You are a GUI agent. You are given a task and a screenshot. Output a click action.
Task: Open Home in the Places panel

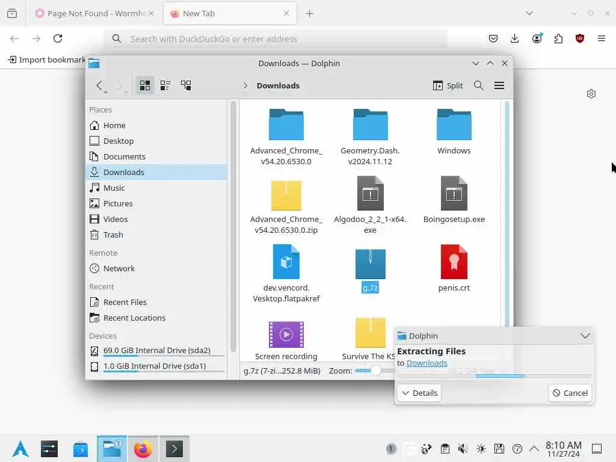coord(156,125)
